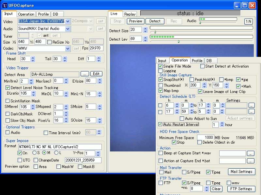Open FTP Settings
The width and height of the screenshot is (261, 195).
point(241,188)
